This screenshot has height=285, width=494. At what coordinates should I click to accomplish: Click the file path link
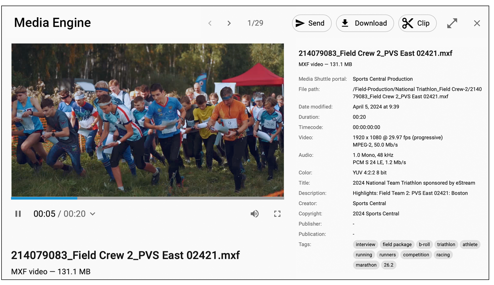(417, 93)
